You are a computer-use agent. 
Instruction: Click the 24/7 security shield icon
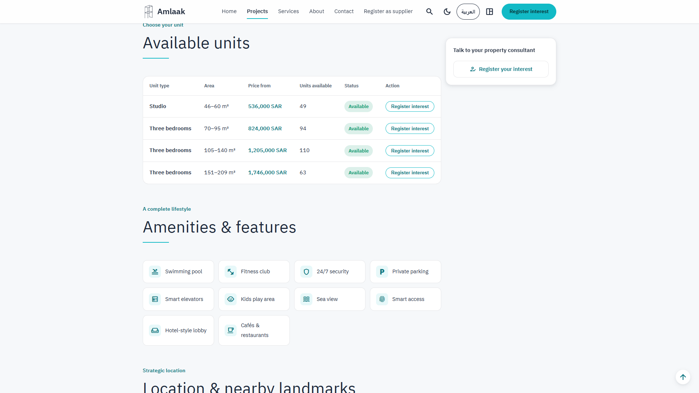[307, 271]
